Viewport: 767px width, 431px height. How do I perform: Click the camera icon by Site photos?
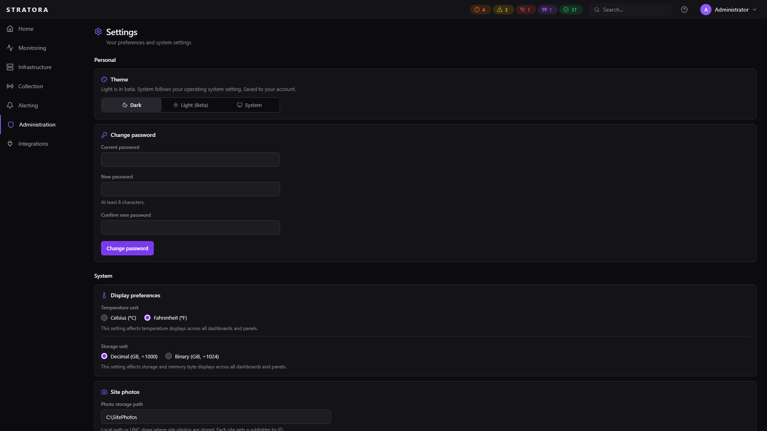click(104, 392)
